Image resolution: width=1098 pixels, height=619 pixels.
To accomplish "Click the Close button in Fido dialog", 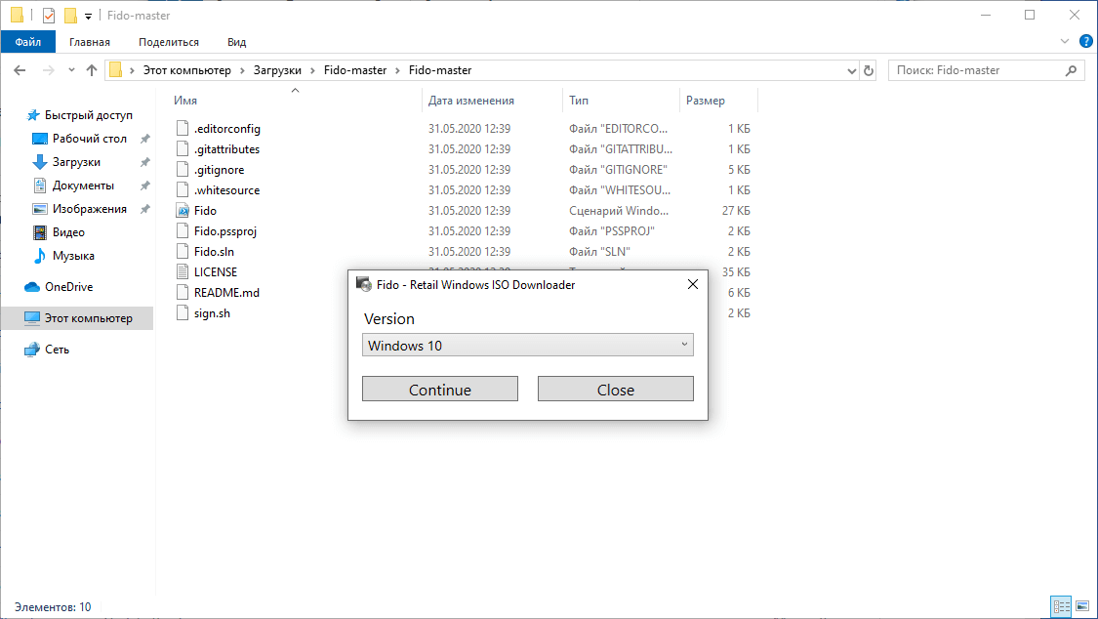I will click(x=616, y=390).
